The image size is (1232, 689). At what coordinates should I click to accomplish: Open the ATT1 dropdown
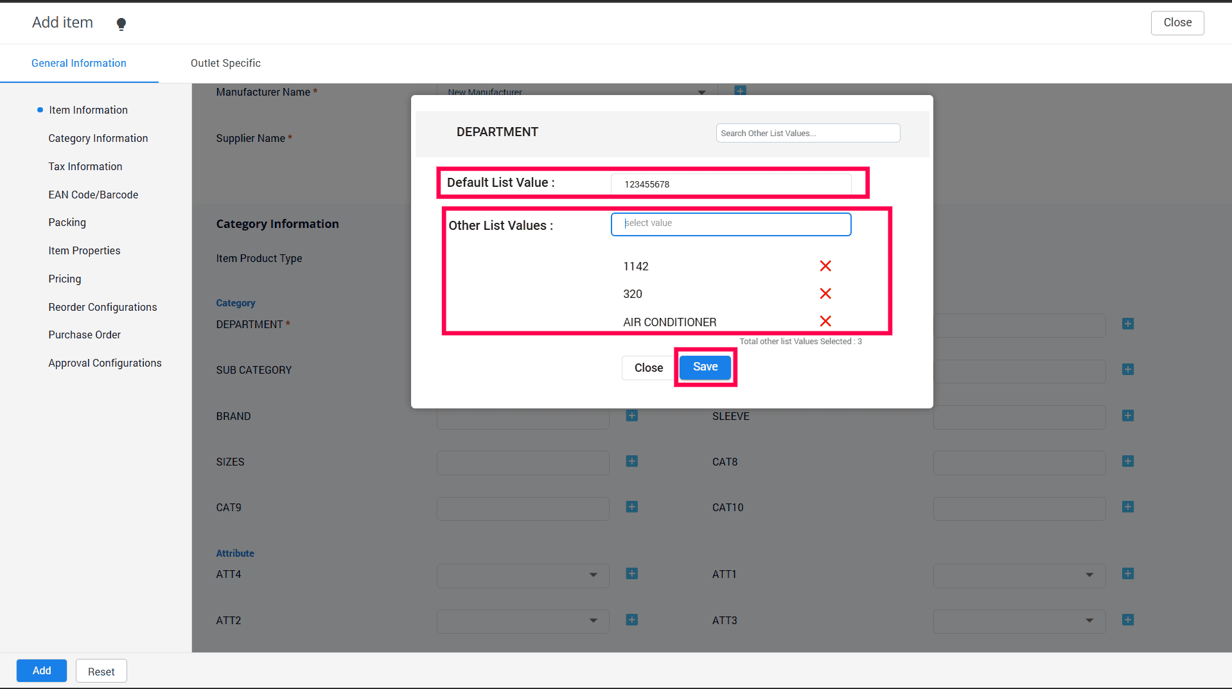tap(1019, 575)
